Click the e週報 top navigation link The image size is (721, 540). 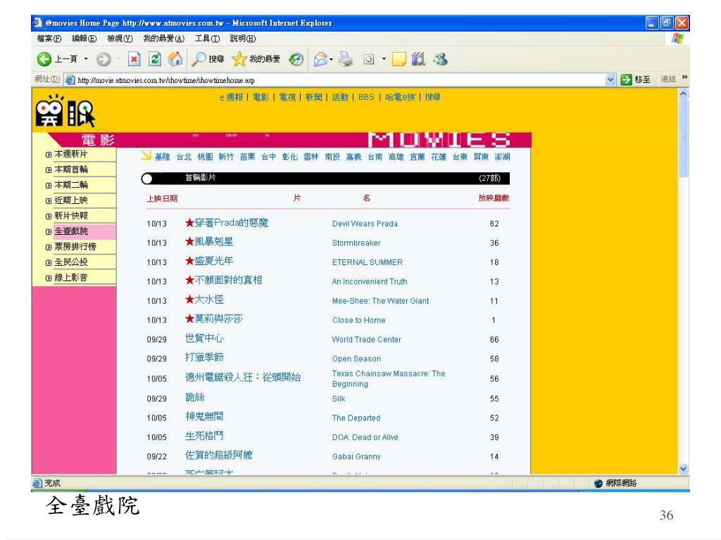tap(231, 97)
